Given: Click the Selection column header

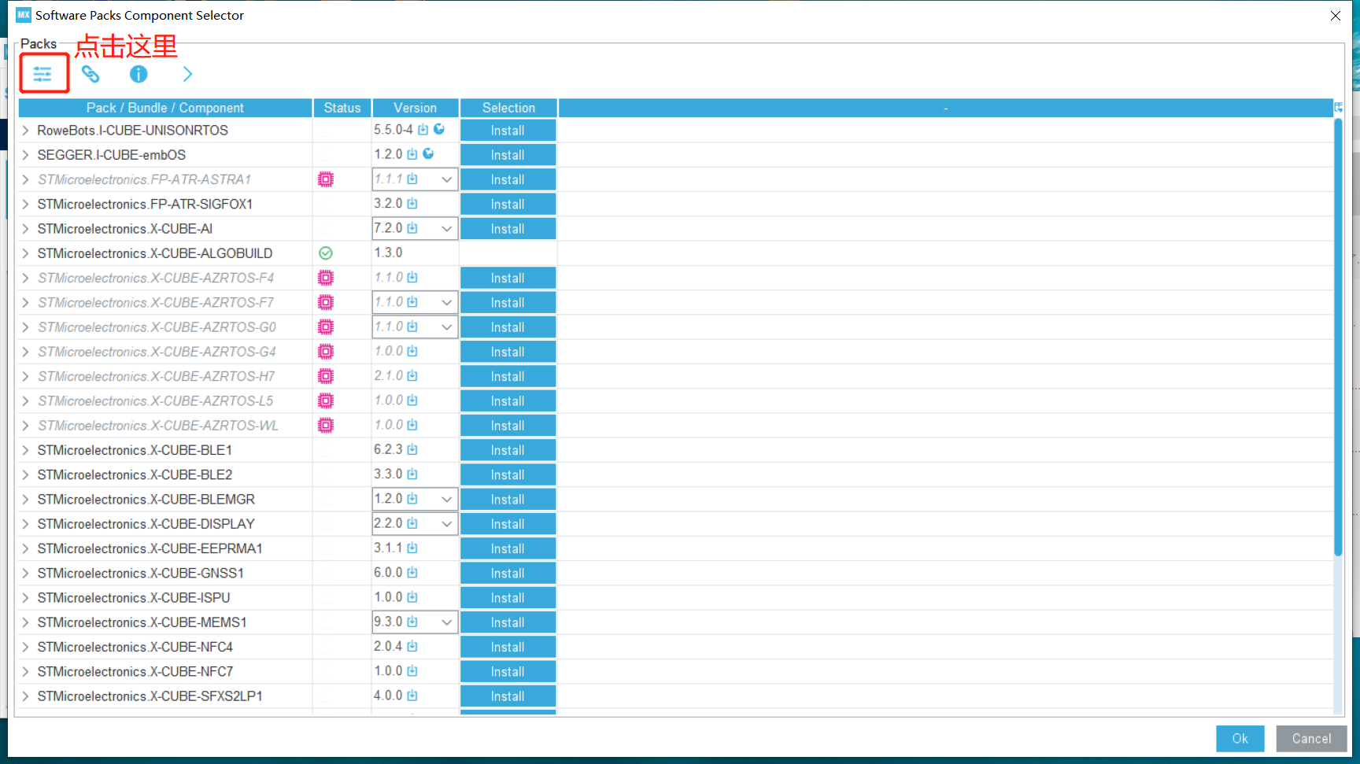Looking at the screenshot, I should coord(508,108).
